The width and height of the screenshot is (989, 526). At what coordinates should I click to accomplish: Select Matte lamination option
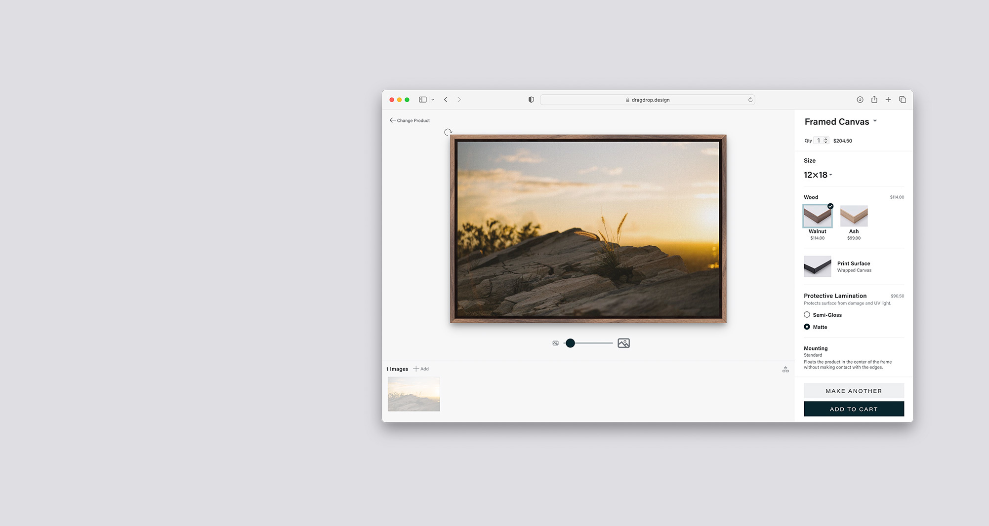[807, 327]
